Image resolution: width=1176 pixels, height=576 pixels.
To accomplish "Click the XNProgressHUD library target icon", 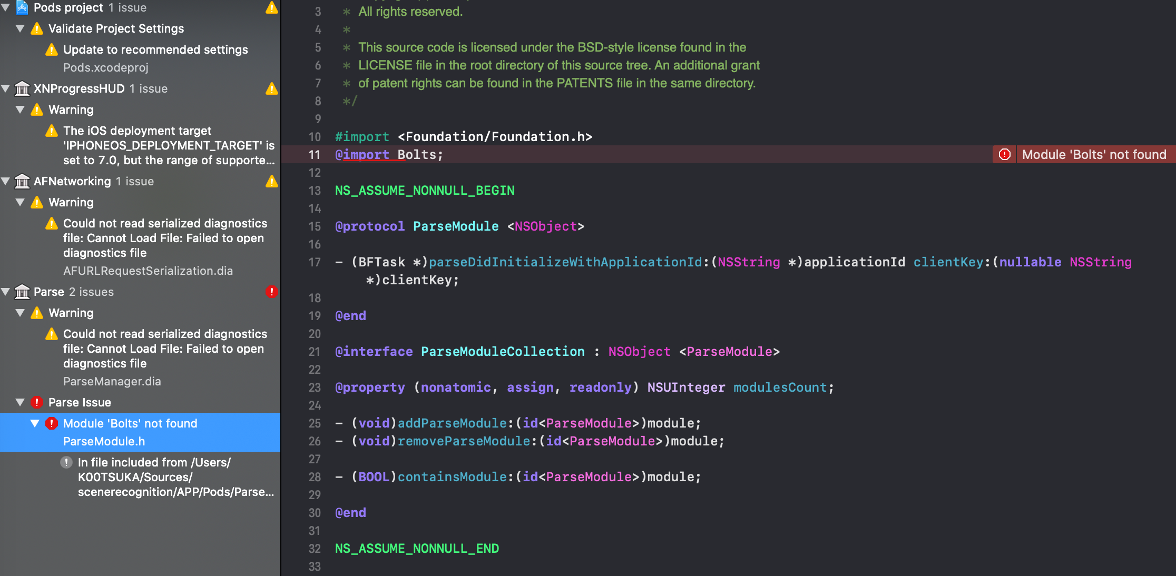I will [x=22, y=88].
